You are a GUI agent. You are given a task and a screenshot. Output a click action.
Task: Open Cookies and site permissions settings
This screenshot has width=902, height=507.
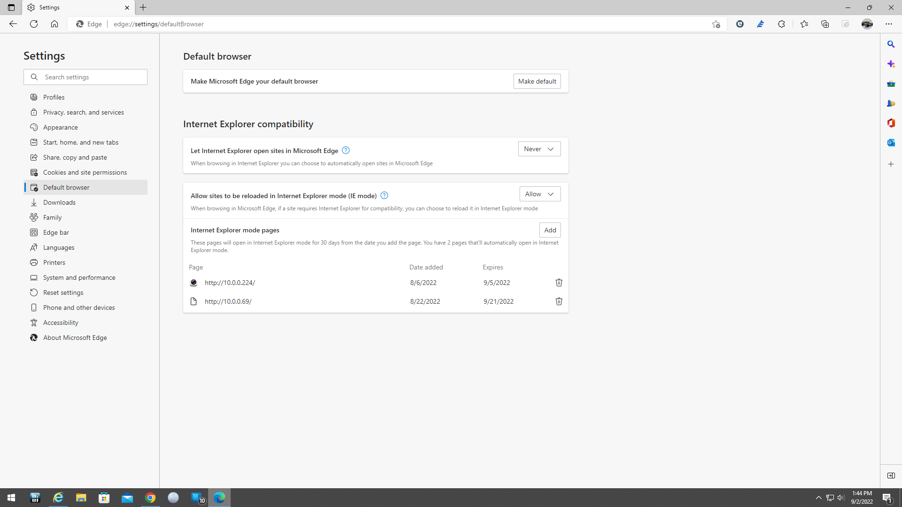pyautogui.click(x=86, y=172)
